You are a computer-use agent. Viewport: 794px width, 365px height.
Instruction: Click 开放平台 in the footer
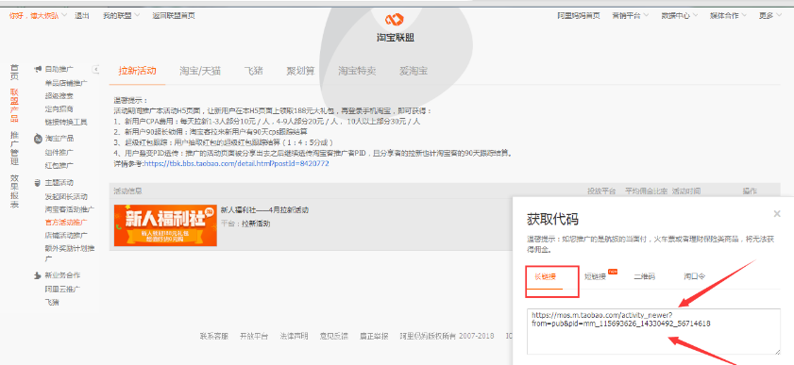pos(254,336)
